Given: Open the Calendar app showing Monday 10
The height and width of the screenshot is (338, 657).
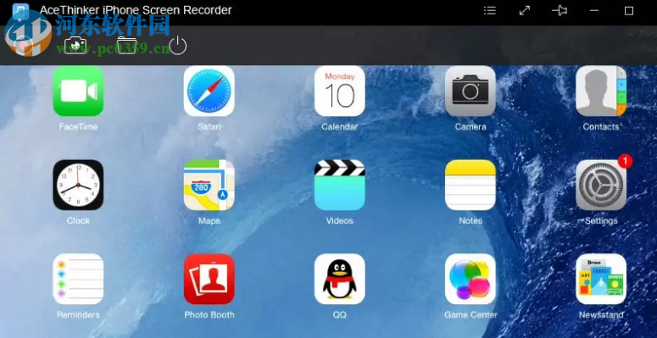Looking at the screenshot, I should [x=340, y=91].
